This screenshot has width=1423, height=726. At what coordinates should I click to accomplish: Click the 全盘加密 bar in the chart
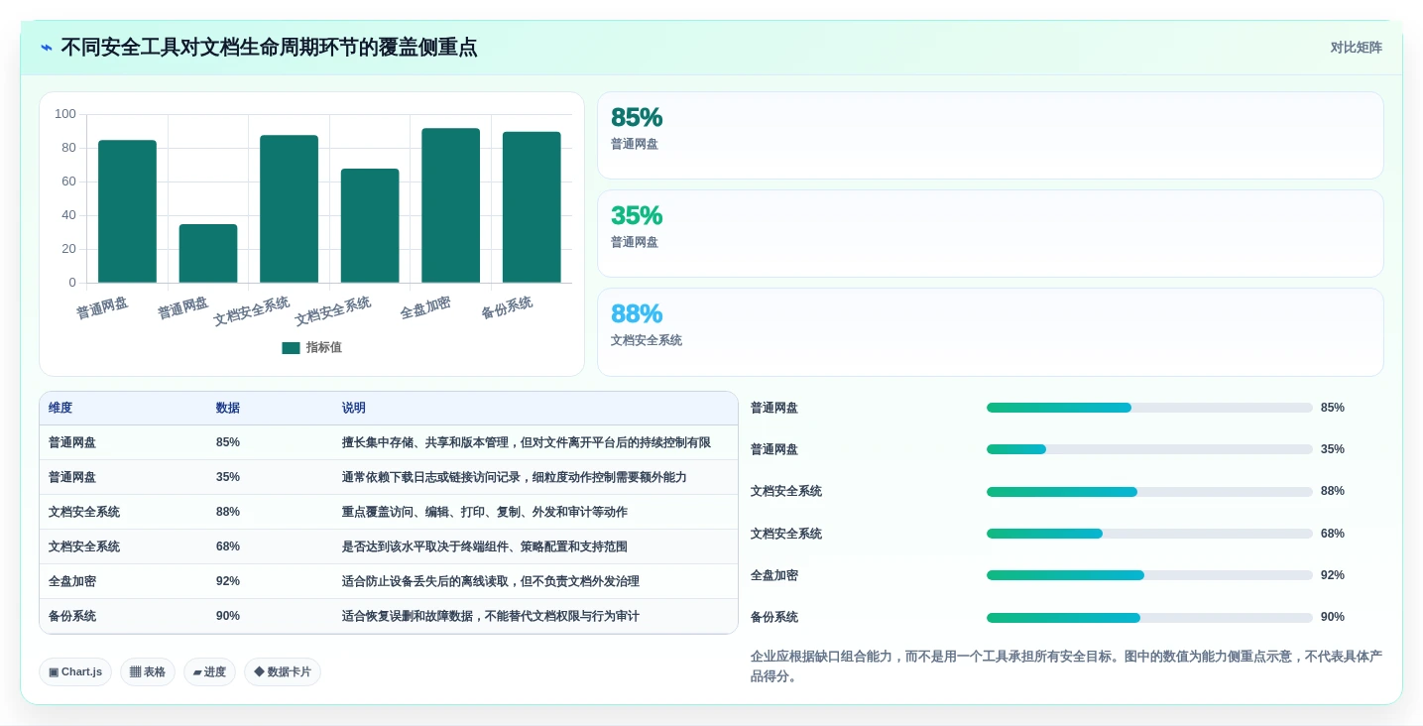(450, 205)
